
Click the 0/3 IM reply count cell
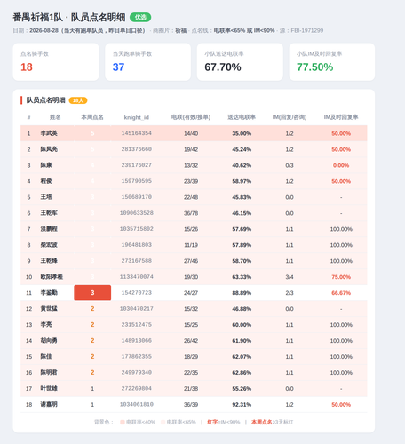tap(290, 165)
